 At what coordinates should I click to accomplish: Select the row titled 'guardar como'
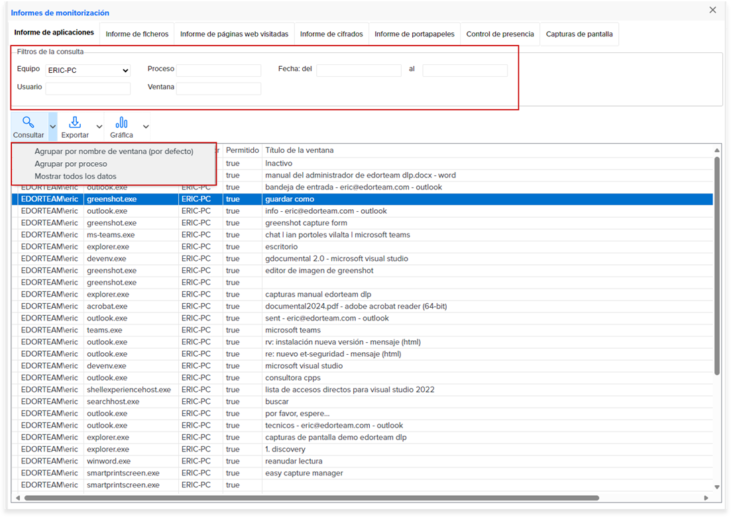(x=363, y=199)
